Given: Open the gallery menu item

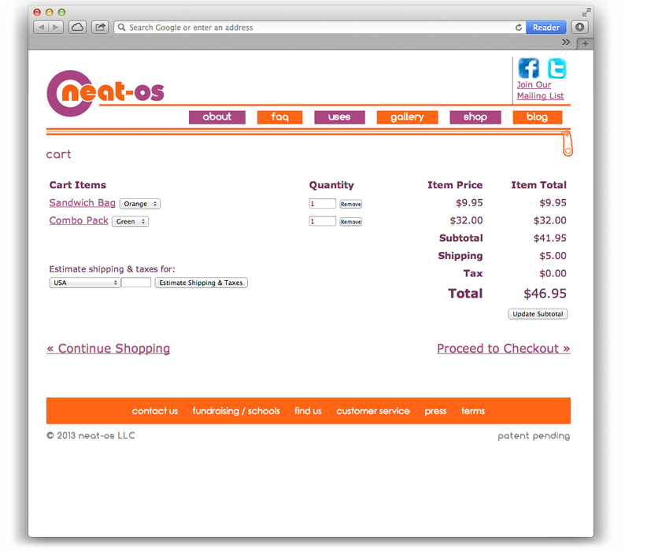Looking at the screenshot, I should click(407, 117).
